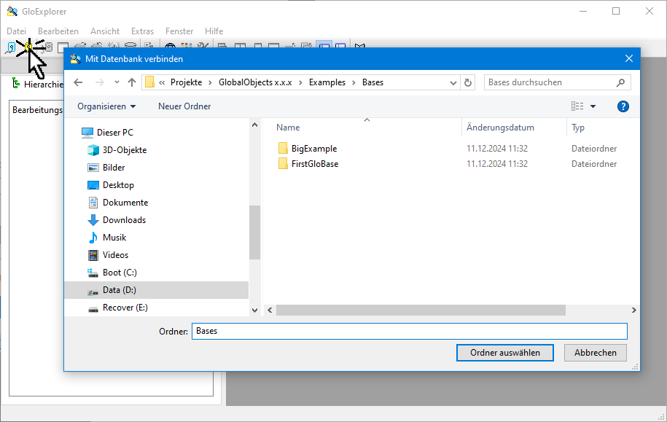Image resolution: width=667 pixels, height=422 pixels.
Task: Click Dateiordner type next to FirstGloBase
Action: [594, 164]
